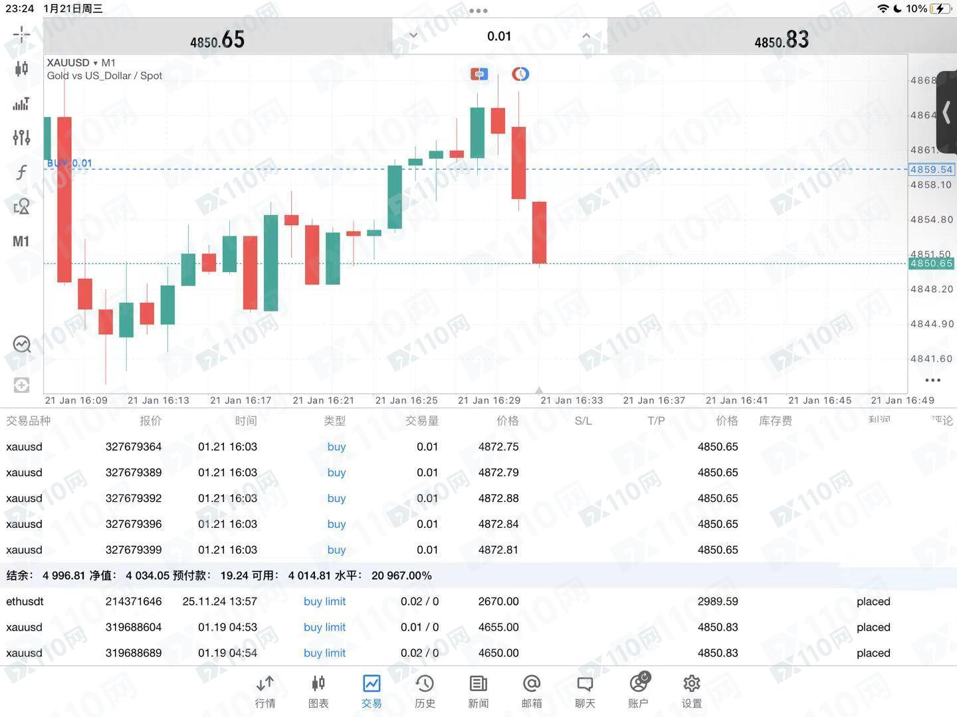
Task: Tap the sell price 4850.65 button
Action: click(x=217, y=39)
